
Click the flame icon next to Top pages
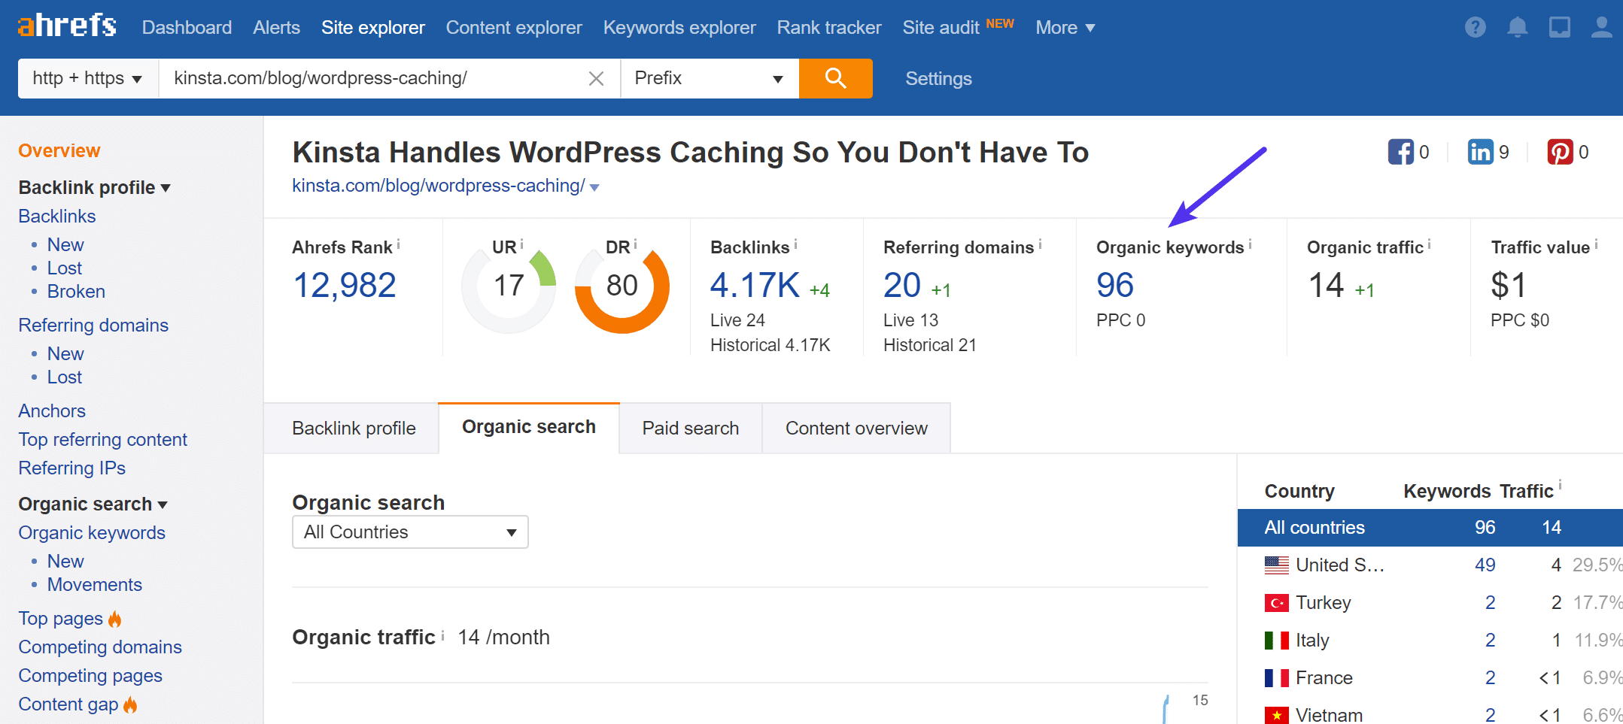[x=114, y=619]
